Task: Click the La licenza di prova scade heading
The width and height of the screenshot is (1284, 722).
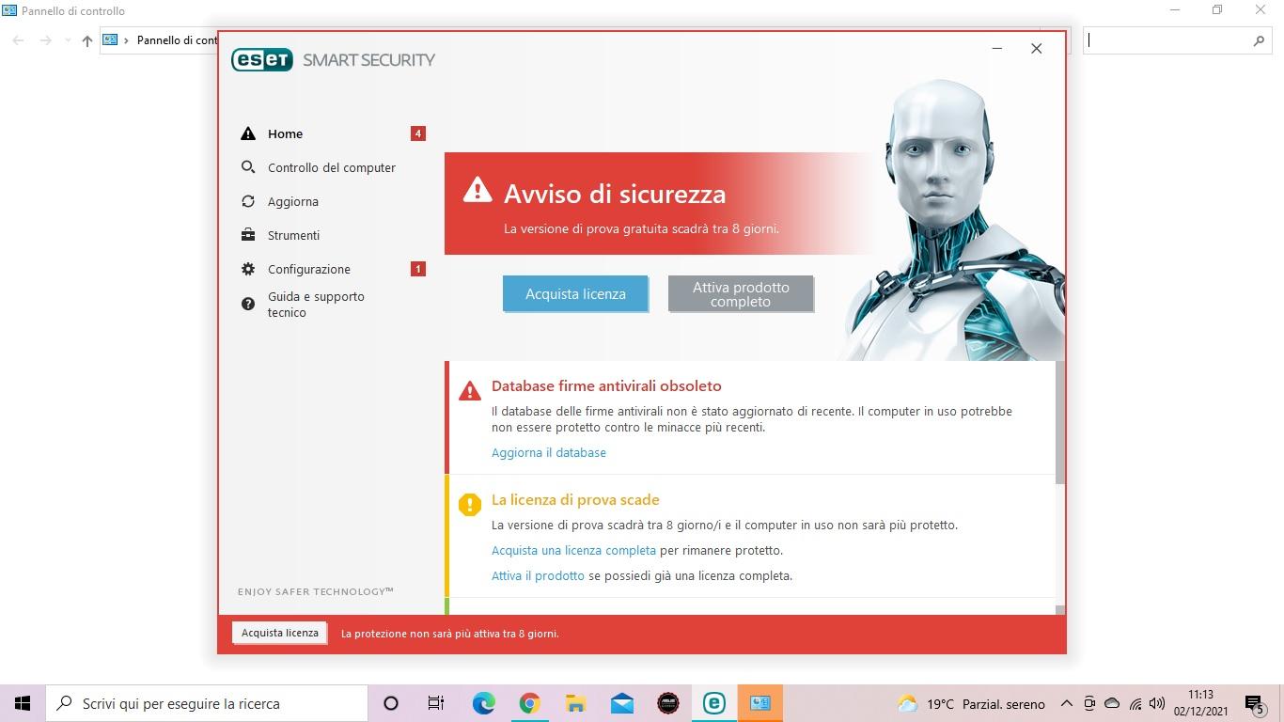Action: point(575,499)
